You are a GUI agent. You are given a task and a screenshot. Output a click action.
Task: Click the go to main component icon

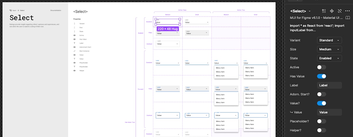pos(332,11)
